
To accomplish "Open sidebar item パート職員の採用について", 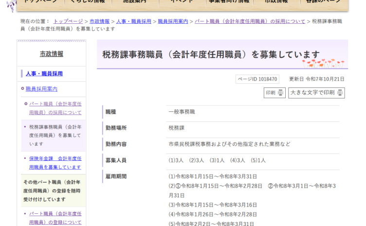I will 55,108.
